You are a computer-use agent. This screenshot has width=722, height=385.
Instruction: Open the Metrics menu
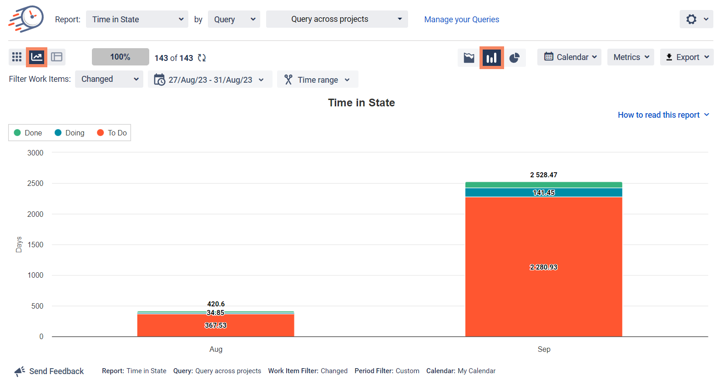631,57
